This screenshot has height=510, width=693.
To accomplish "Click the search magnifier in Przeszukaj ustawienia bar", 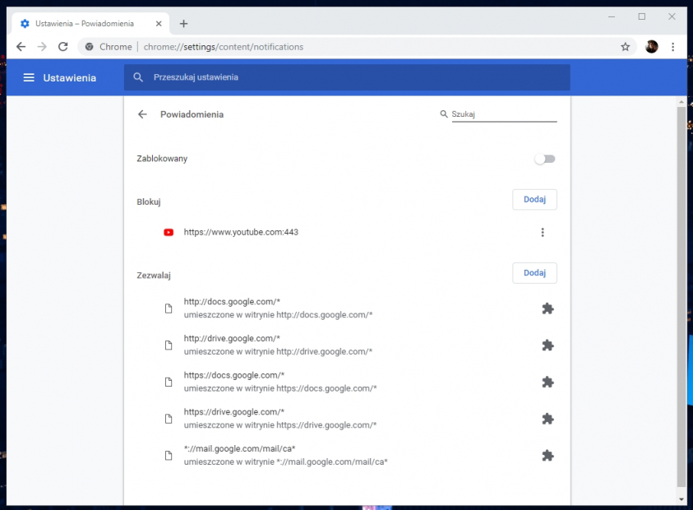I will (136, 76).
